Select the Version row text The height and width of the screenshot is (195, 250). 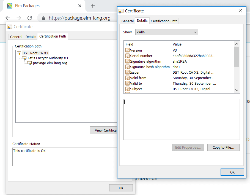(136, 50)
